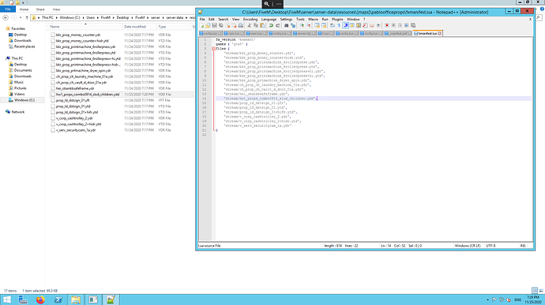Open the Plugins menu
Viewport: 545px width, 305px height.
point(337,19)
